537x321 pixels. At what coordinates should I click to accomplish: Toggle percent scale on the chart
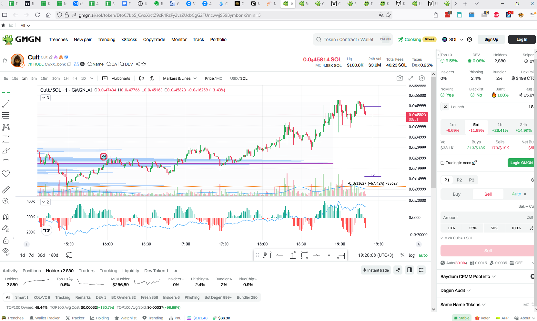(402, 255)
